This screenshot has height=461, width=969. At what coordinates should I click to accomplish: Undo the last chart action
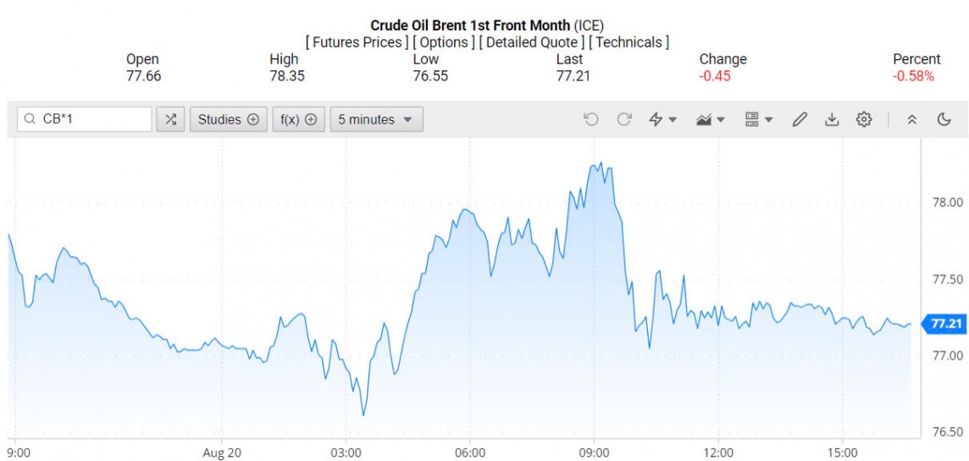(x=591, y=119)
